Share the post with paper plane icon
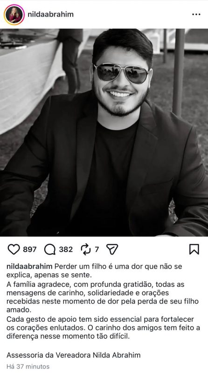The image size is (208, 373). [112, 249]
